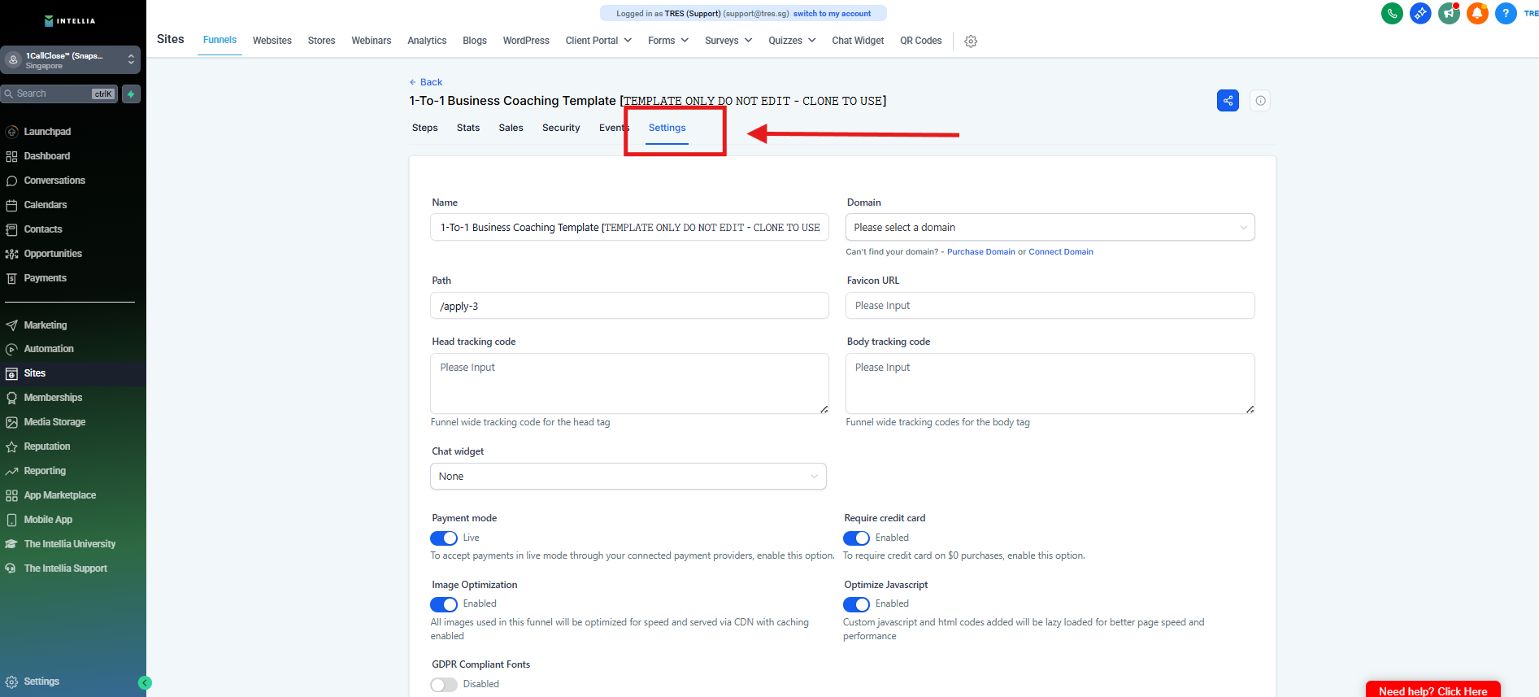Expand the Forms dropdown menu
This screenshot has height=697, width=1539.
(668, 41)
